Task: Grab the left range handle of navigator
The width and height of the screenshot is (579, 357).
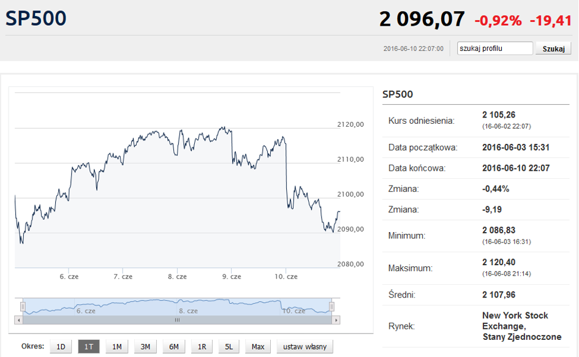Action: (23, 306)
